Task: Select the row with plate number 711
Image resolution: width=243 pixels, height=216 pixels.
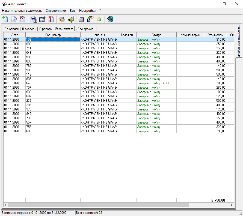Action: tap(119, 48)
